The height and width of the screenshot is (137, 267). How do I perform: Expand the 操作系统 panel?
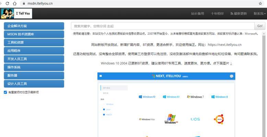tap(34, 67)
